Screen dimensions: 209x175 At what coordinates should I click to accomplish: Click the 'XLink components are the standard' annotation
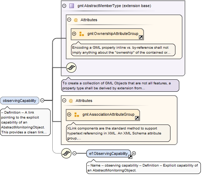pyautogui.click(x=118, y=133)
